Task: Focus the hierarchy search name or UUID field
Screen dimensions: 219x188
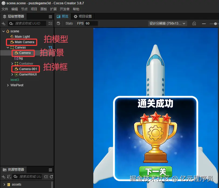Action: pyautogui.click(x=27, y=23)
